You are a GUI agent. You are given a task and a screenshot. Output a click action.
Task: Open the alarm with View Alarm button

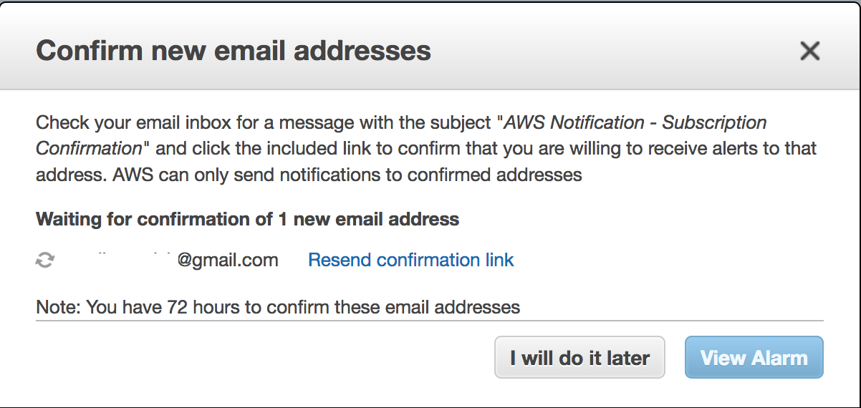coord(754,357)
